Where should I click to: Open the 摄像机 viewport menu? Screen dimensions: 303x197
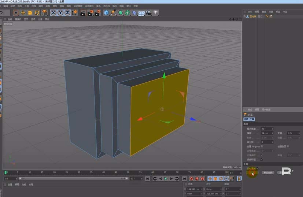18,19
